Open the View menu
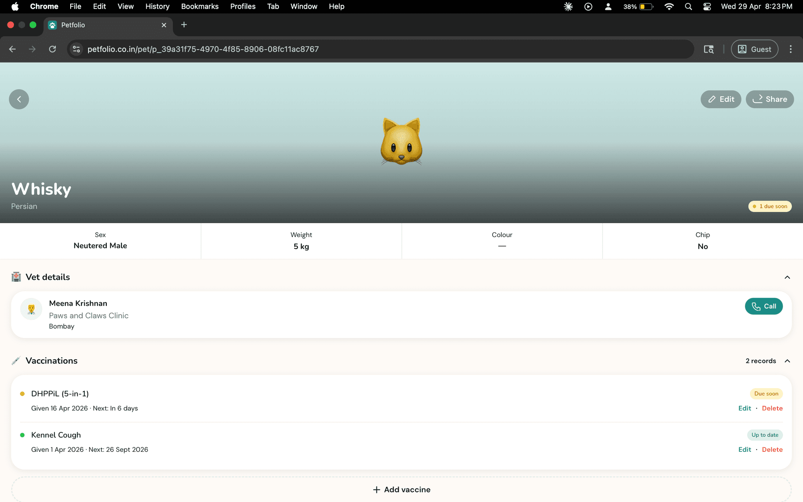 pyautogui.click(x=125, y=7)
